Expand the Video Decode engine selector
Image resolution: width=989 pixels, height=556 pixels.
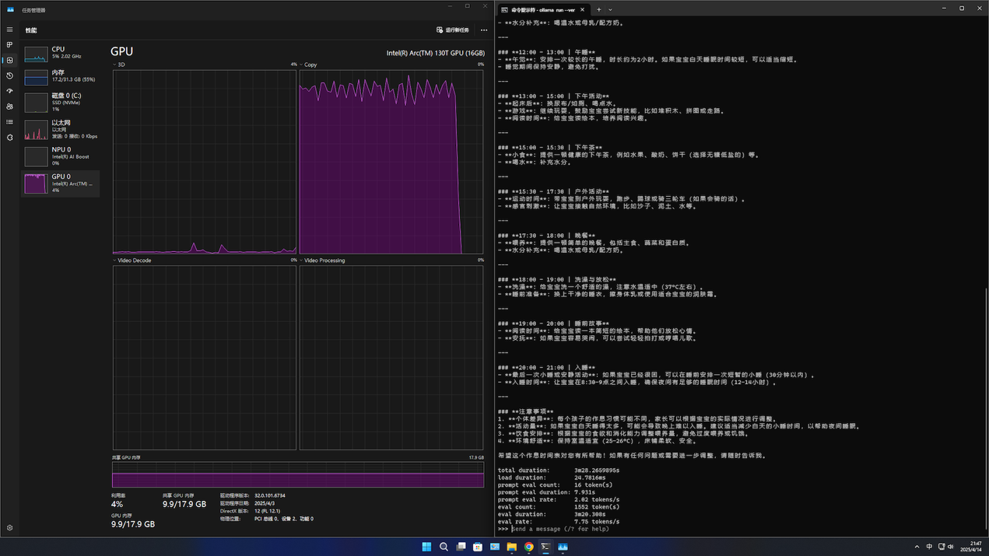132,261
